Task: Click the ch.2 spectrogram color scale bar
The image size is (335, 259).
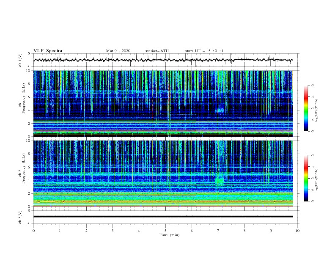Action: click(x=306, y=178)
